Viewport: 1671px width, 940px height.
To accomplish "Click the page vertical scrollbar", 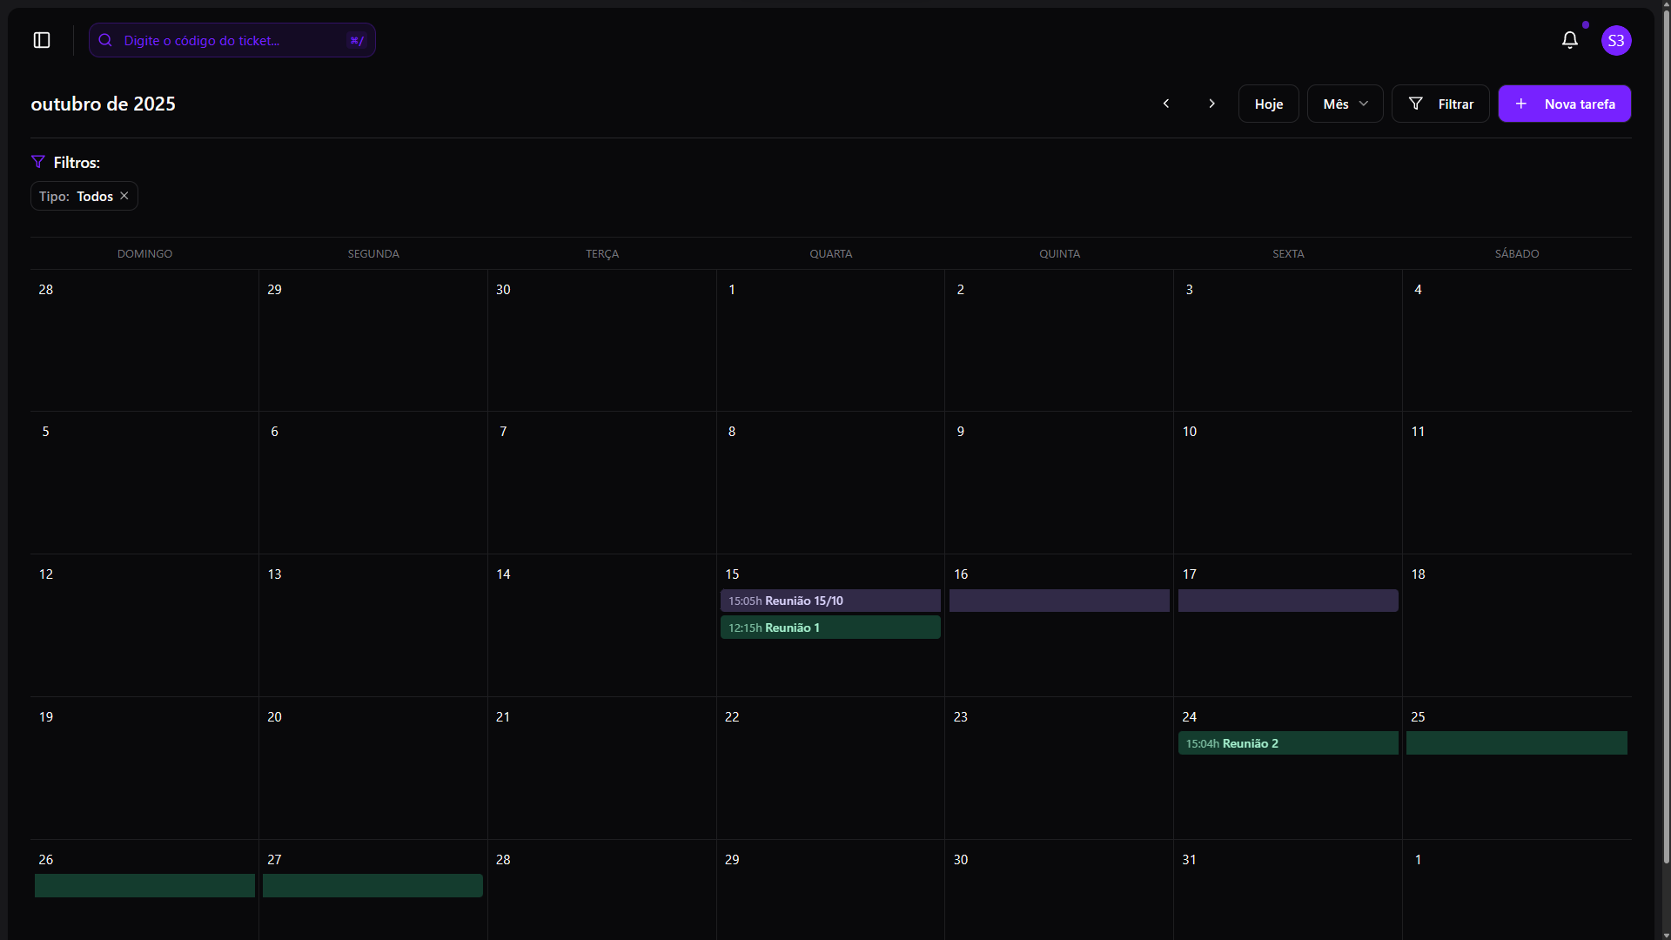I will point(1666,435).
